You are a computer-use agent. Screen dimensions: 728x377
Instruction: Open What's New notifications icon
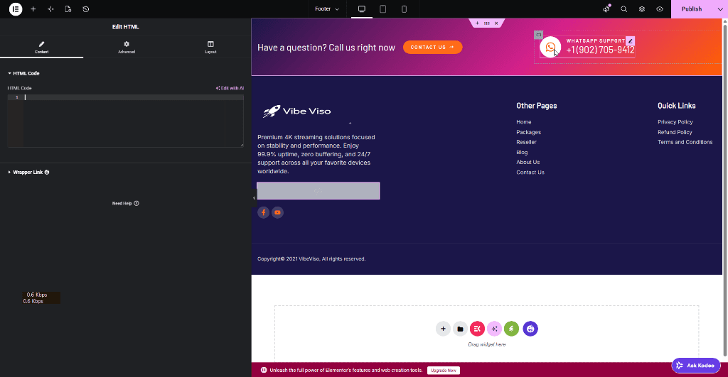[606, 9]
